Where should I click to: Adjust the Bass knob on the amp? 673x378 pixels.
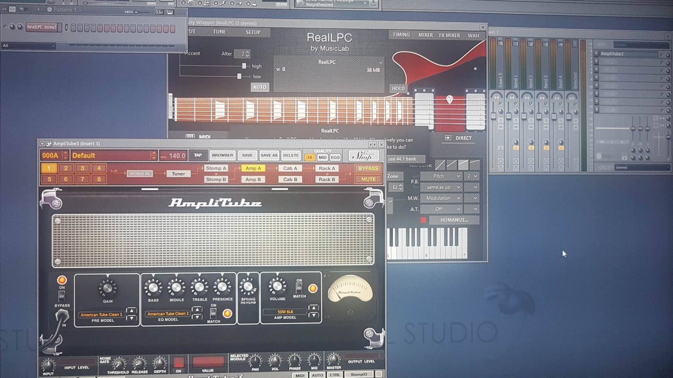point(153,287)
